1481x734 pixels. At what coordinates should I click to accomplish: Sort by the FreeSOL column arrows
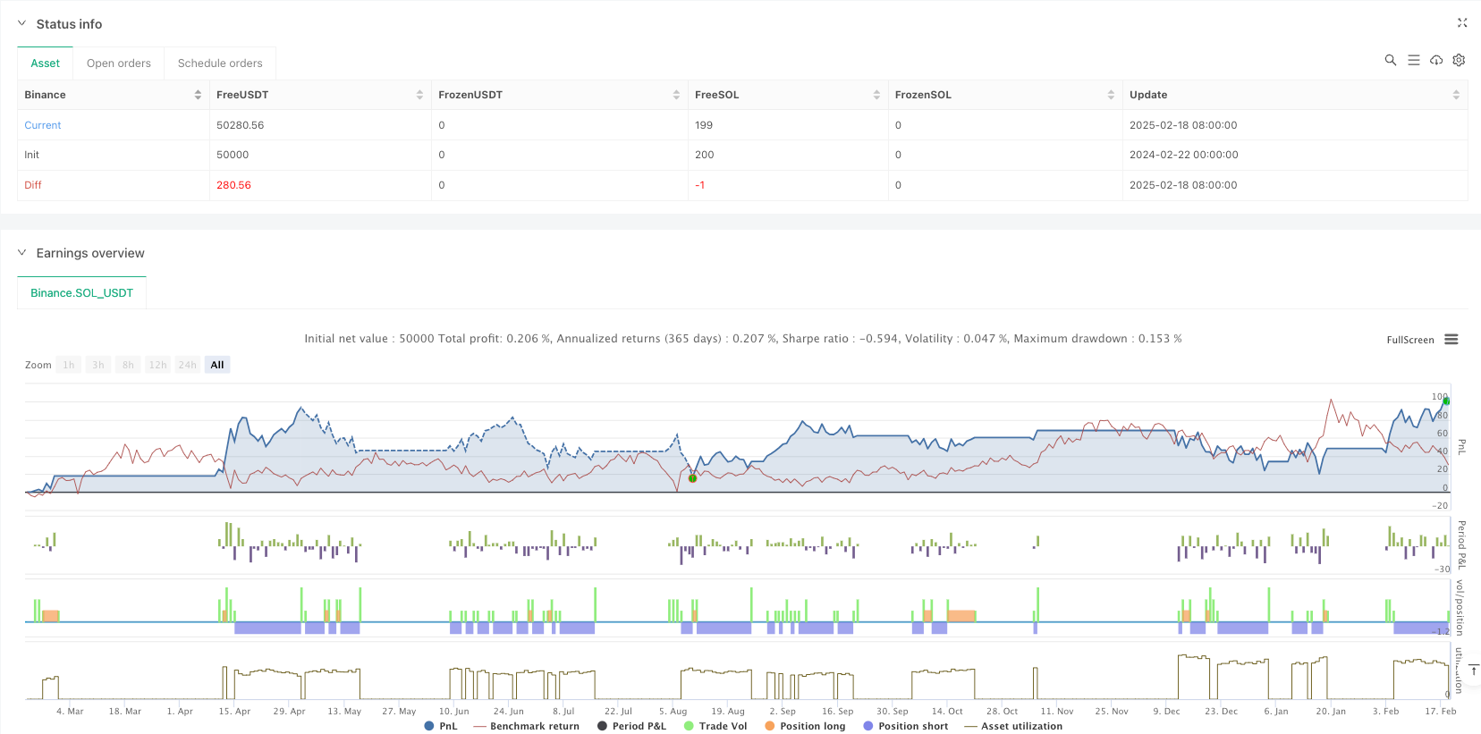point(876,95)
